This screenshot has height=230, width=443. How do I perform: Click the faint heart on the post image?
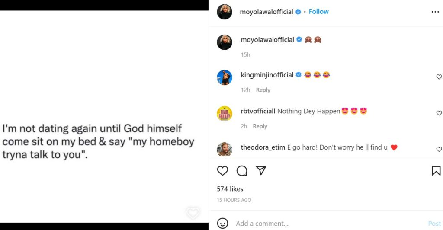point(193,213)
